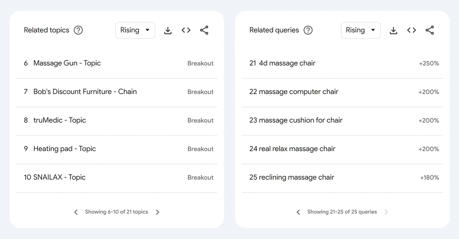
Task: Open the Rising dropdown in Related topics
Action: pyautogui.click(x=135, y=30)
